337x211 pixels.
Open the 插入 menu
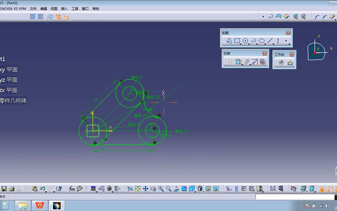[64, 9]
